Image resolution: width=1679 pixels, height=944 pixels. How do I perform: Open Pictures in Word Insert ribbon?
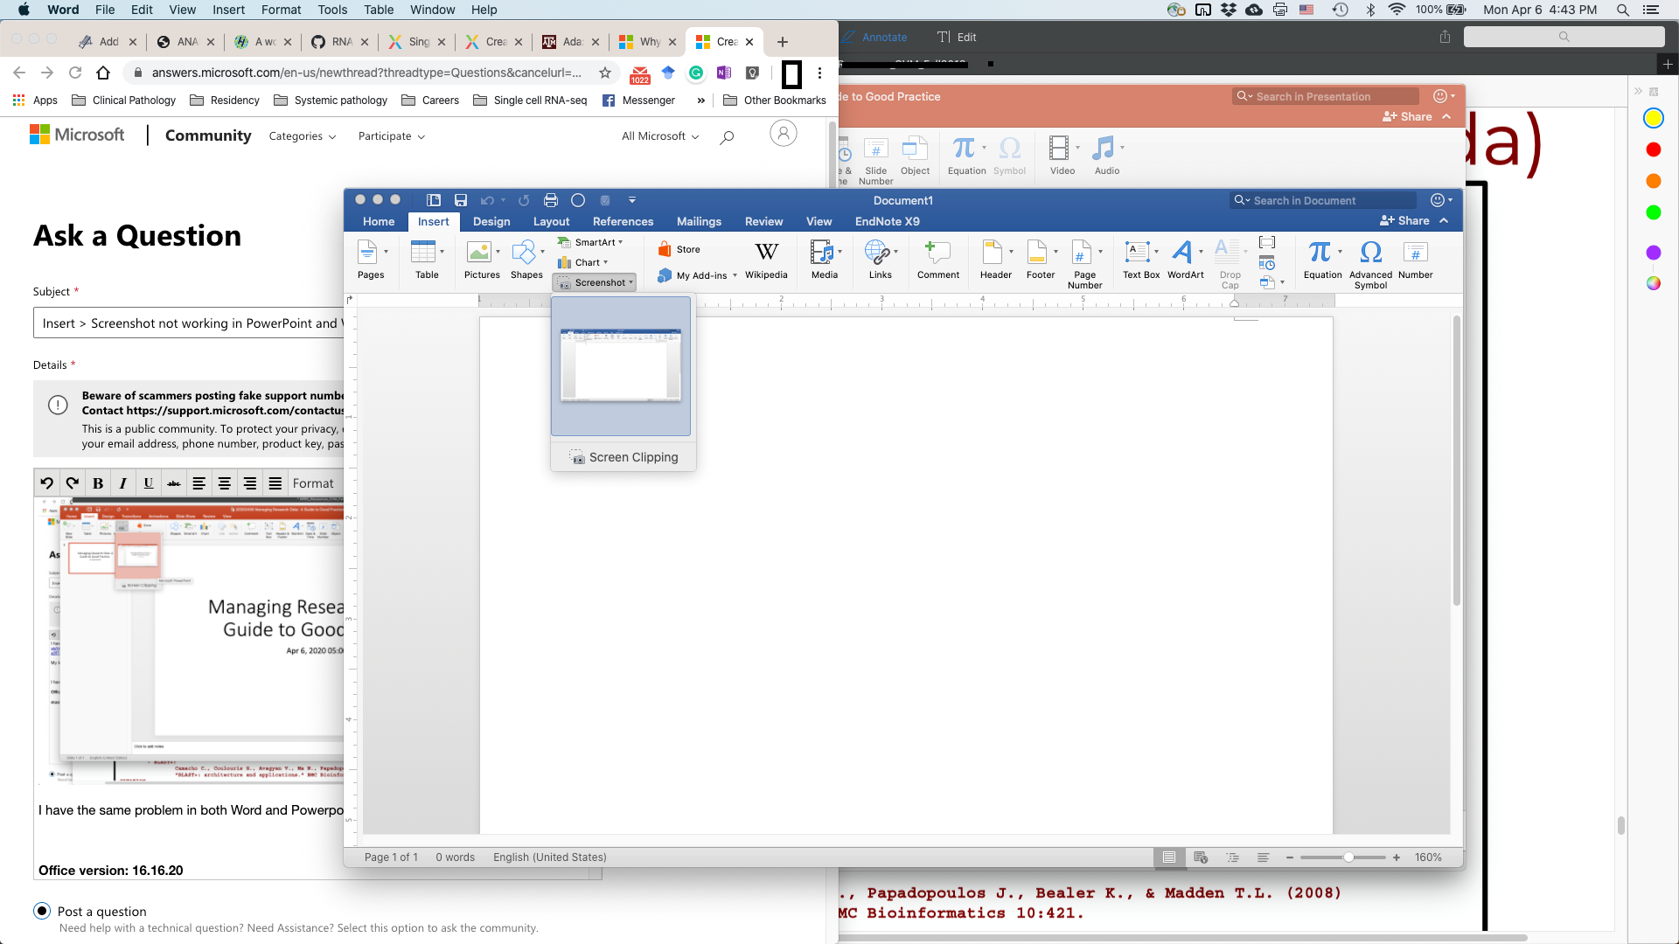[x=482, y=260]
